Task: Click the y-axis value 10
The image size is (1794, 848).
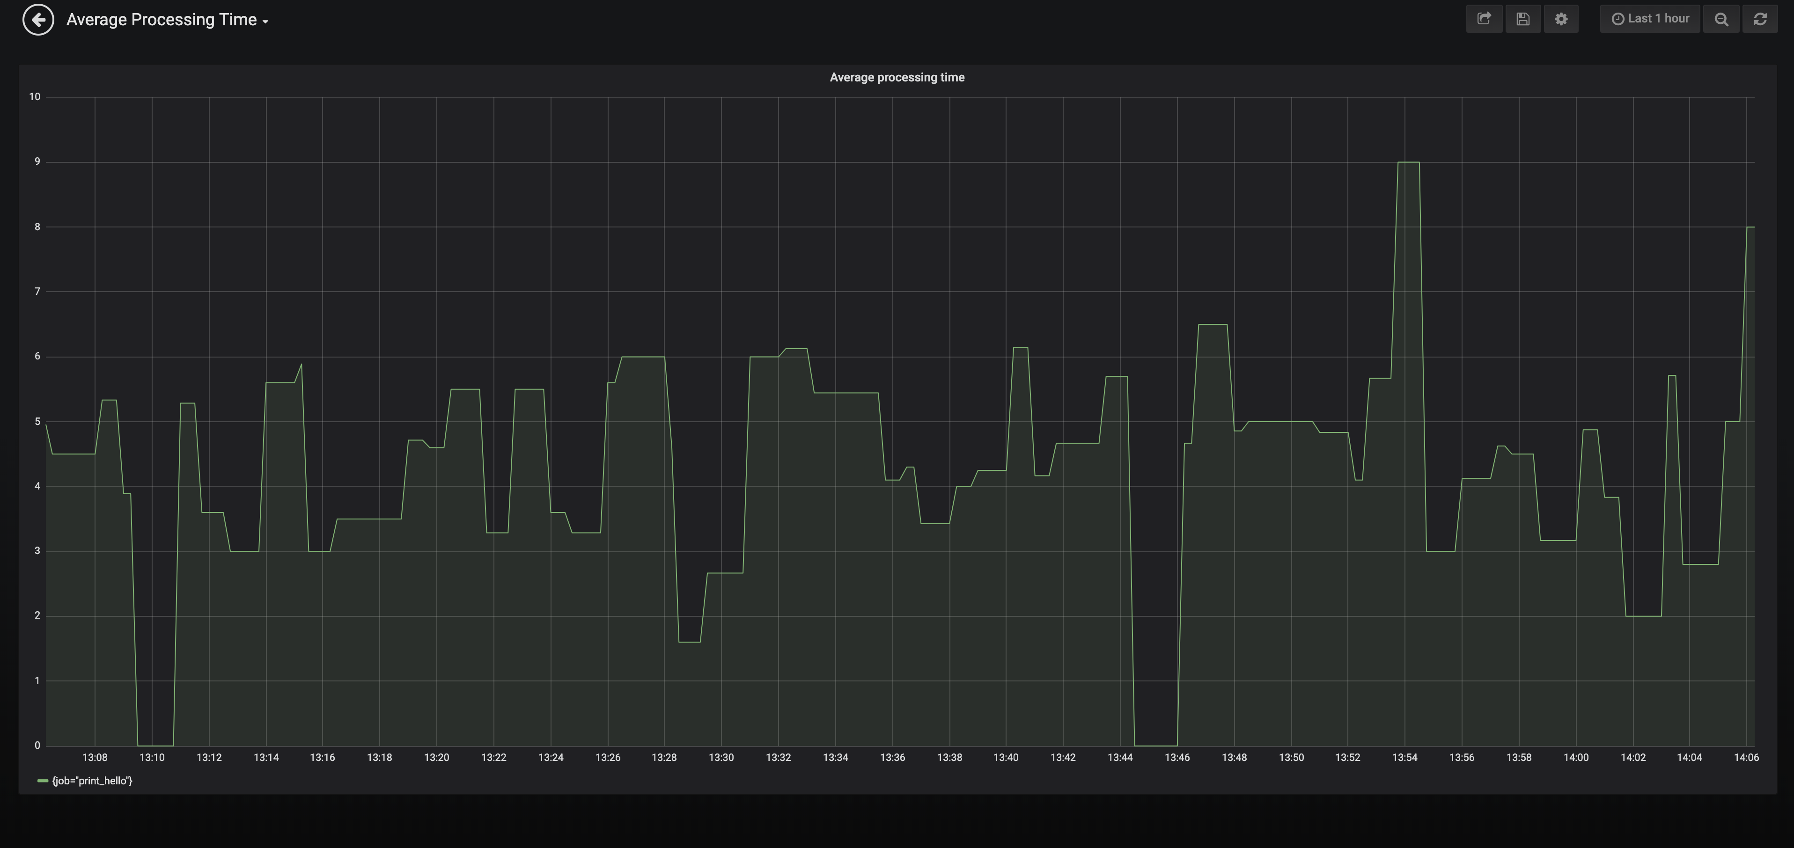Action: (34, 97)
